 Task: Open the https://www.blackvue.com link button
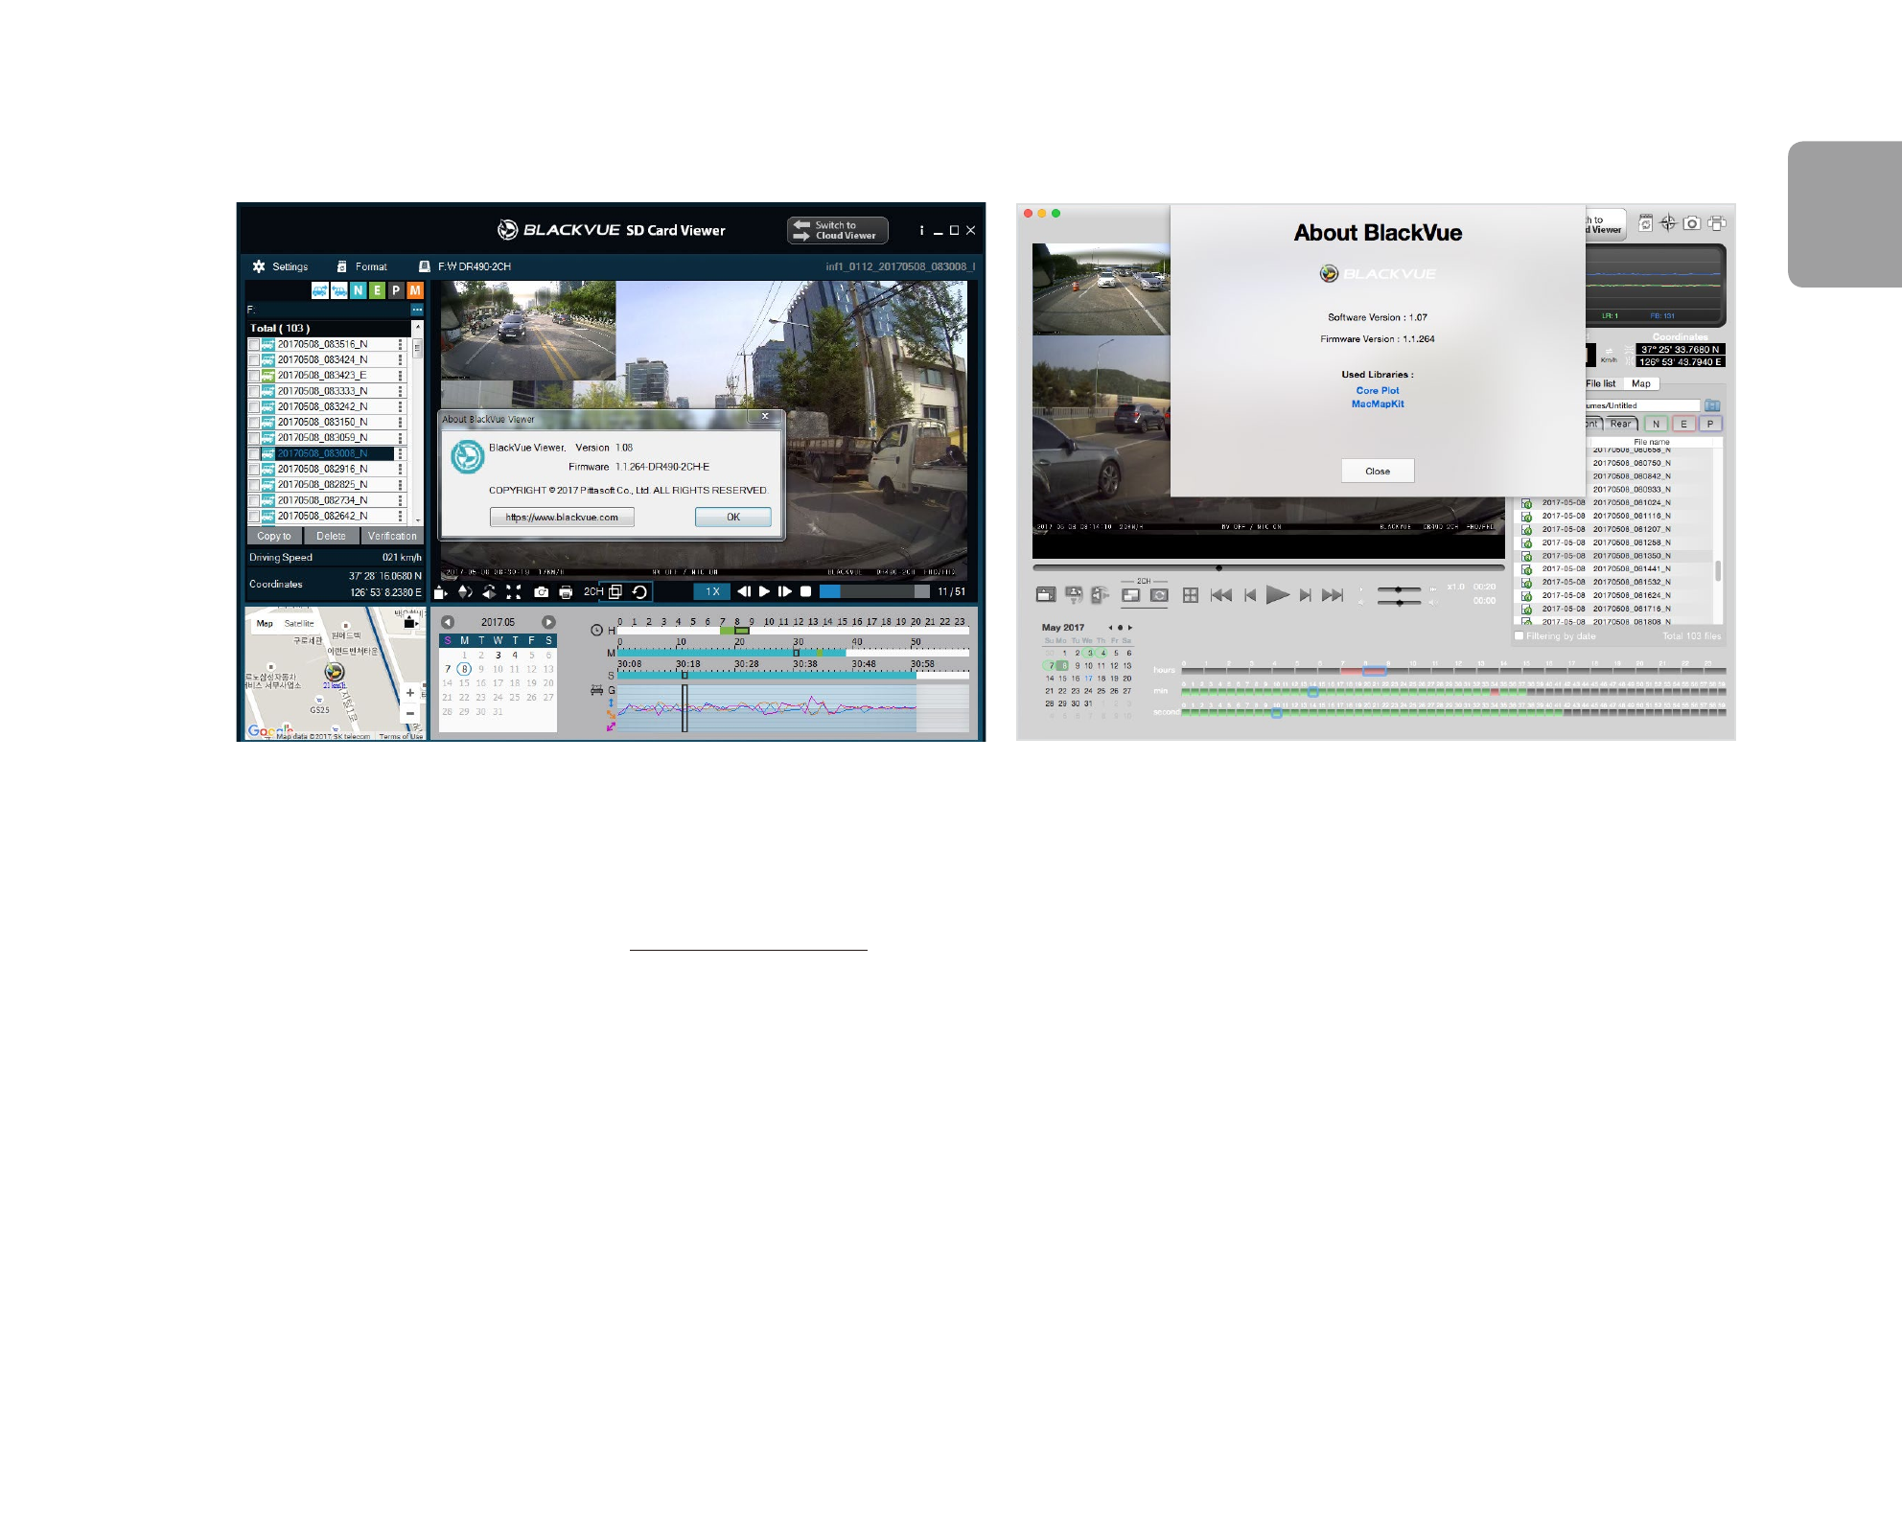[562, 518]
